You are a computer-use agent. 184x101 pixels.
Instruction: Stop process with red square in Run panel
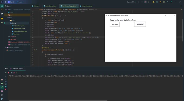click(8, 73)
